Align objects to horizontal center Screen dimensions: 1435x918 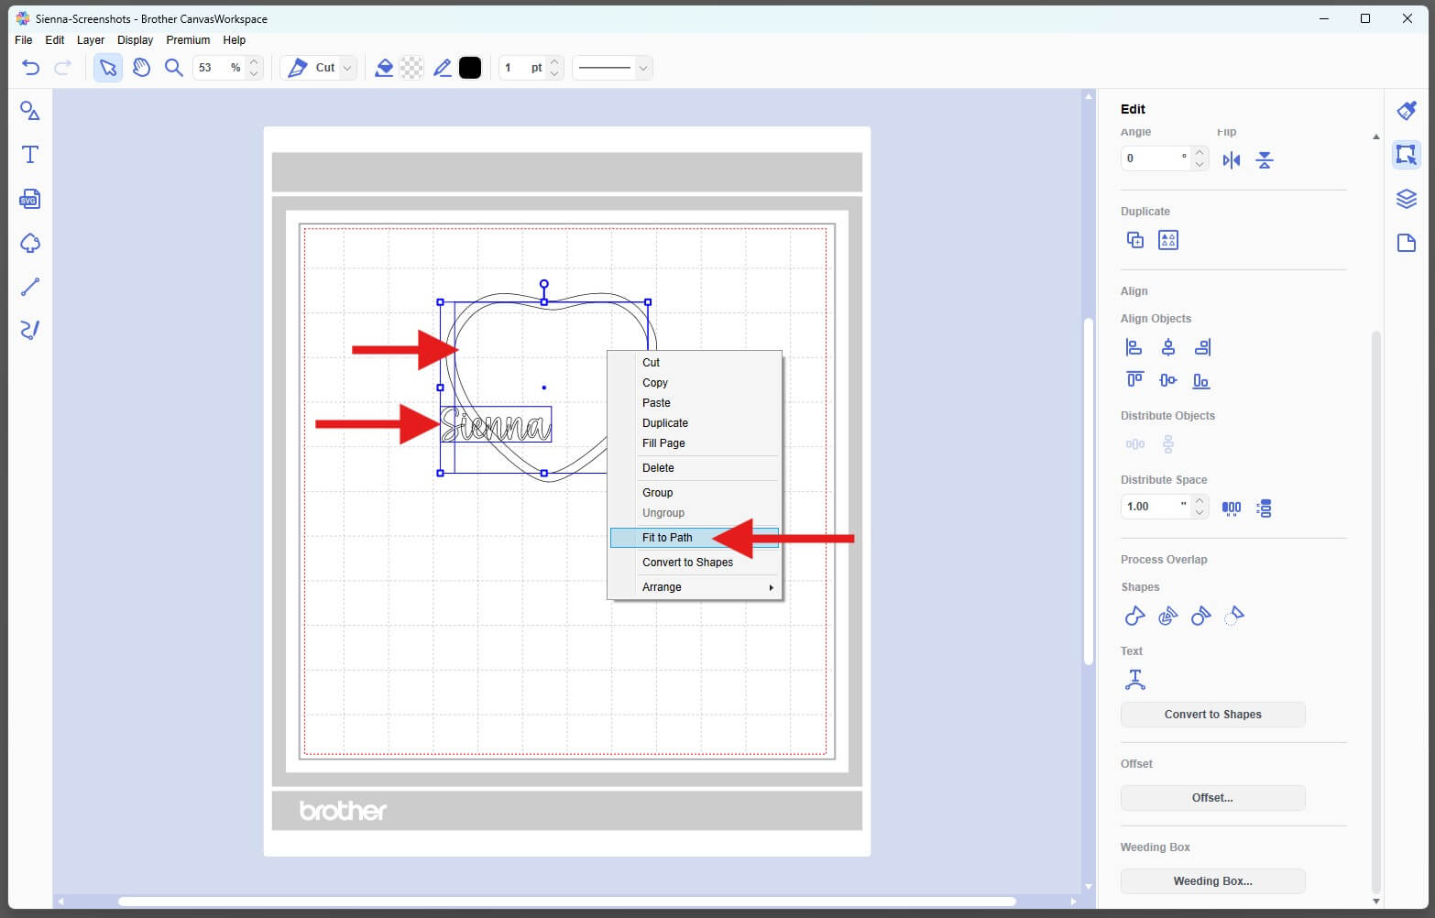1167,347
